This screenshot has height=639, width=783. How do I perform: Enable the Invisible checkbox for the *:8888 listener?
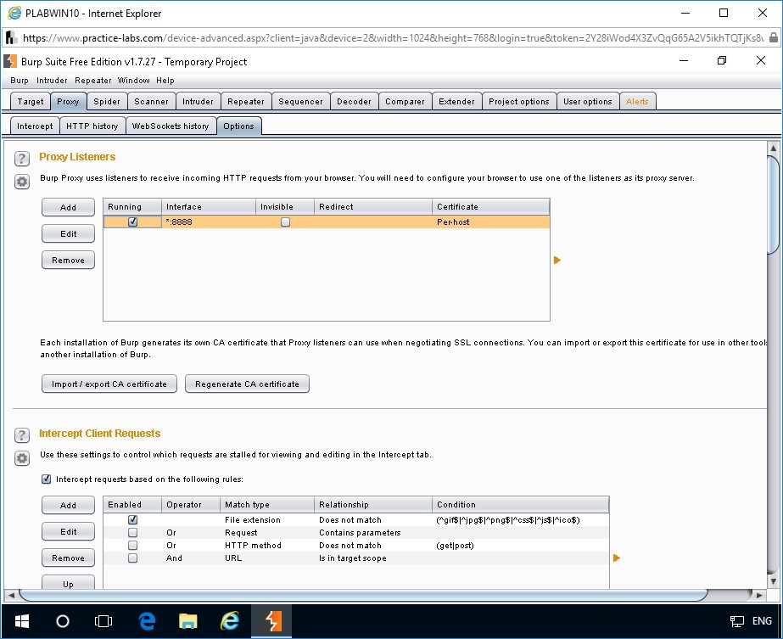pos(285,222)
